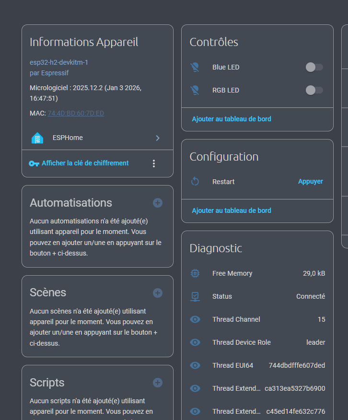Screen dimensions: 348x420
Task: Click the Restart circular arrow icon
Action: (x=195, y=182)
